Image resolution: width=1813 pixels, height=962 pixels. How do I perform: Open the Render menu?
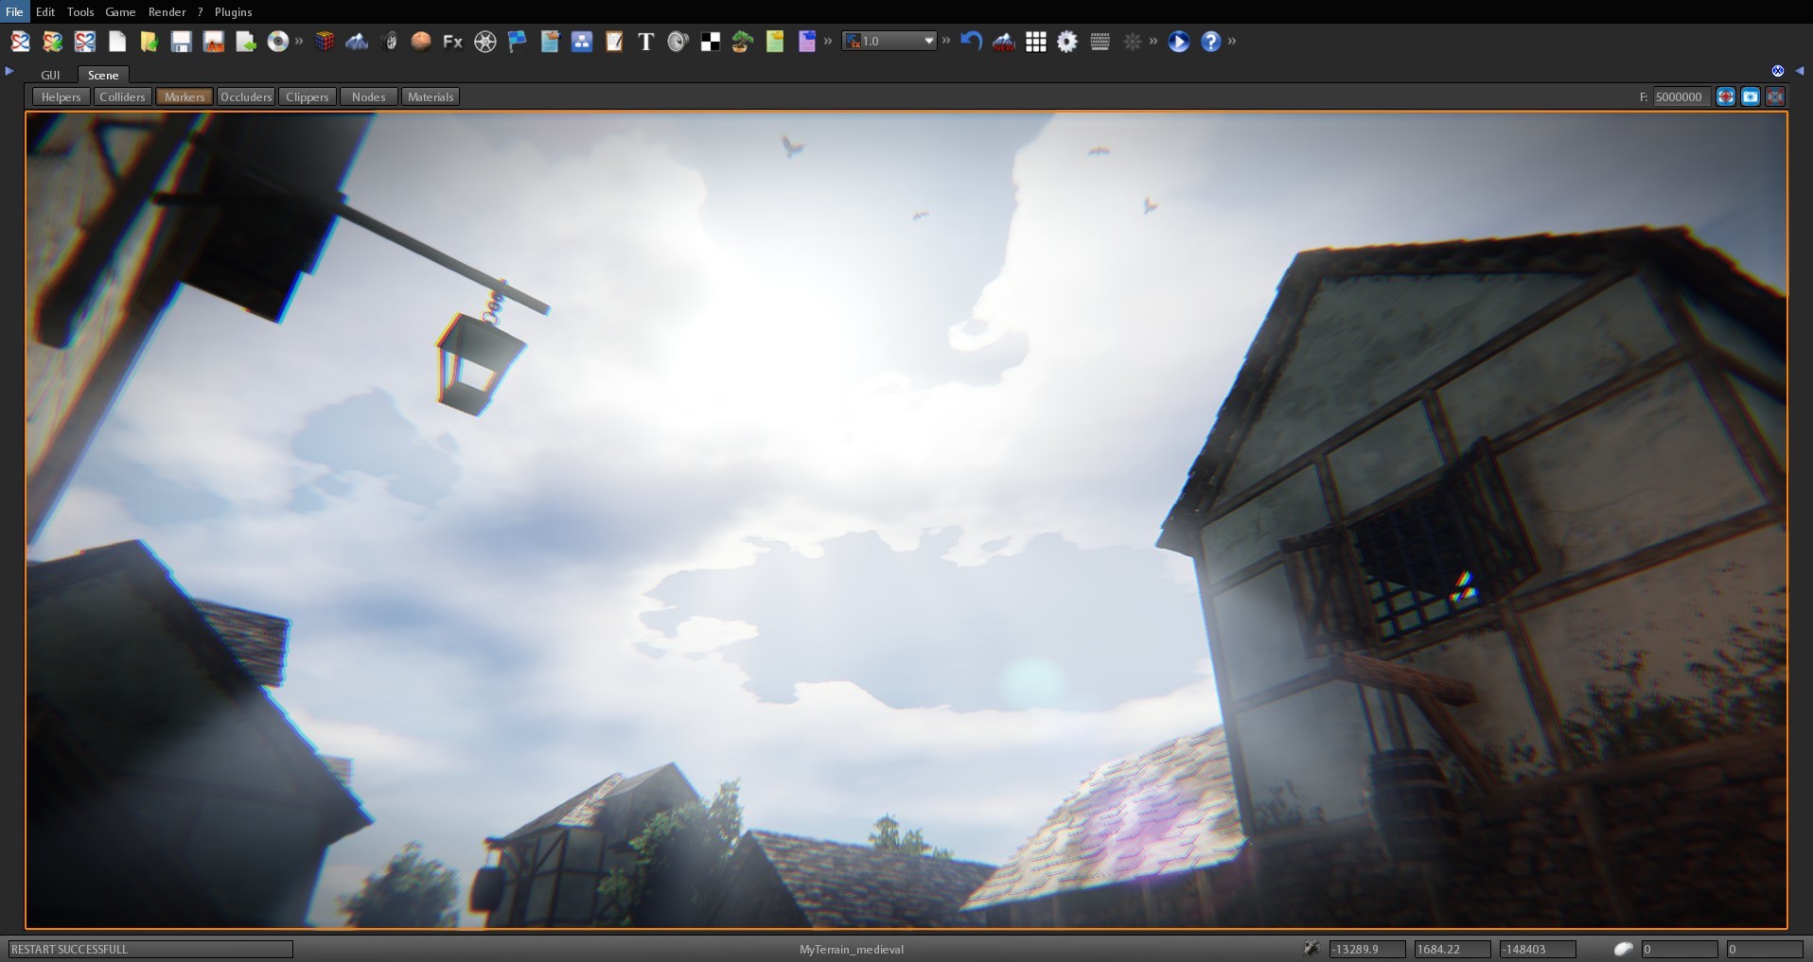coord(167,11)
